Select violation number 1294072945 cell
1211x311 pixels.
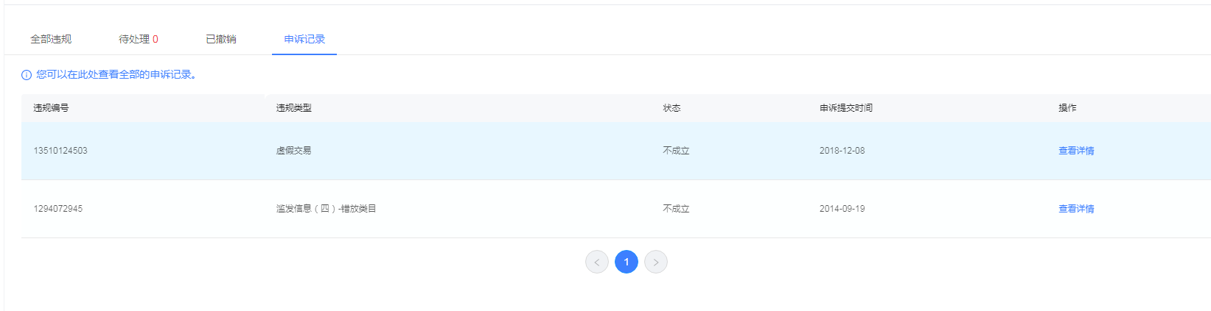click(57, 209)
